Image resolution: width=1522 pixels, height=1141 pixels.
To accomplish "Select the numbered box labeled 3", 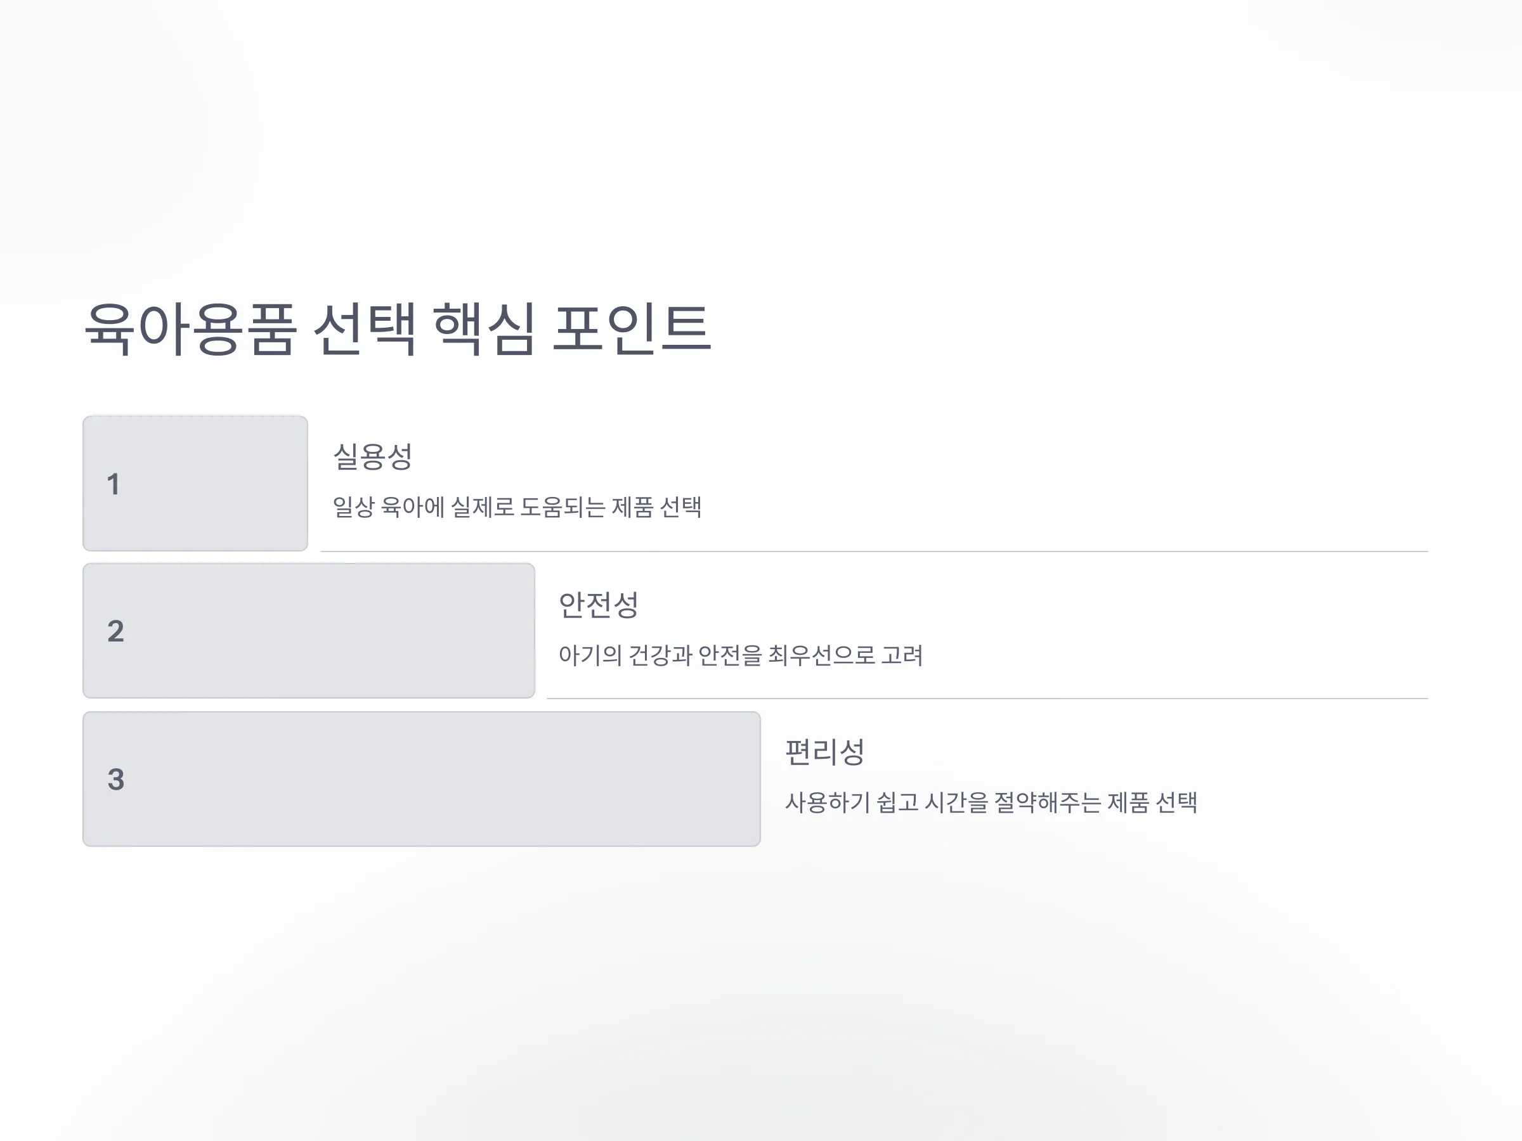I will pos(422,778).
